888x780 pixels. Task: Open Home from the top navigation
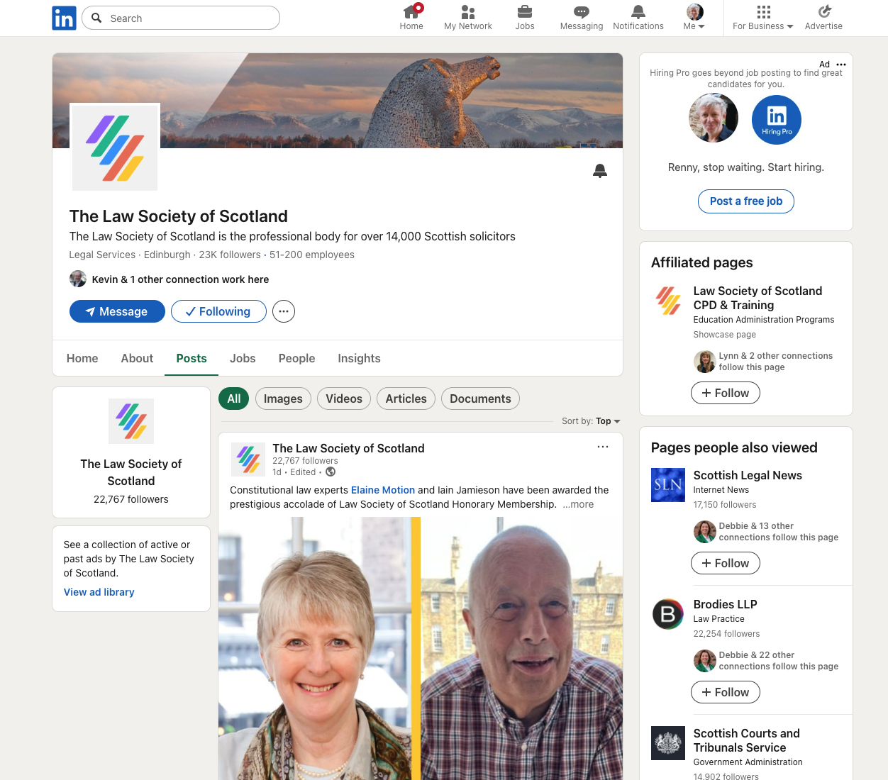411,18
